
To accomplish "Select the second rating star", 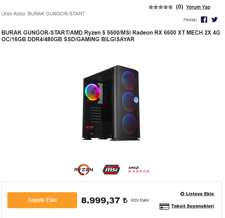I will (x=156, y=7).
